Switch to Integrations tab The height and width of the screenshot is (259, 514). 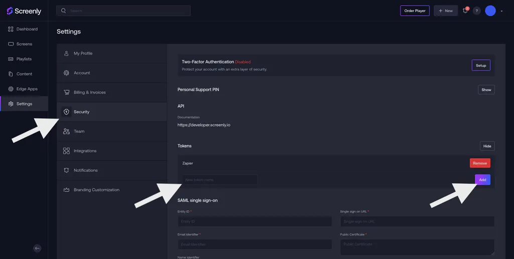click(112, 151)
